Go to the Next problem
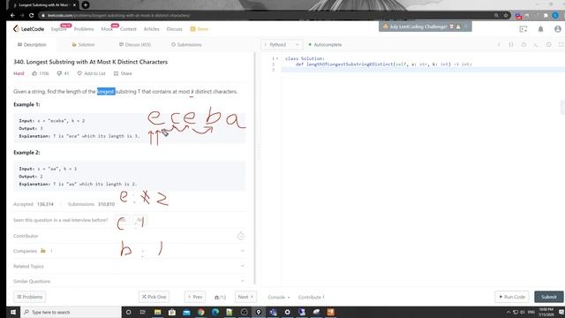The image size is (565, 318). point(245,297)
